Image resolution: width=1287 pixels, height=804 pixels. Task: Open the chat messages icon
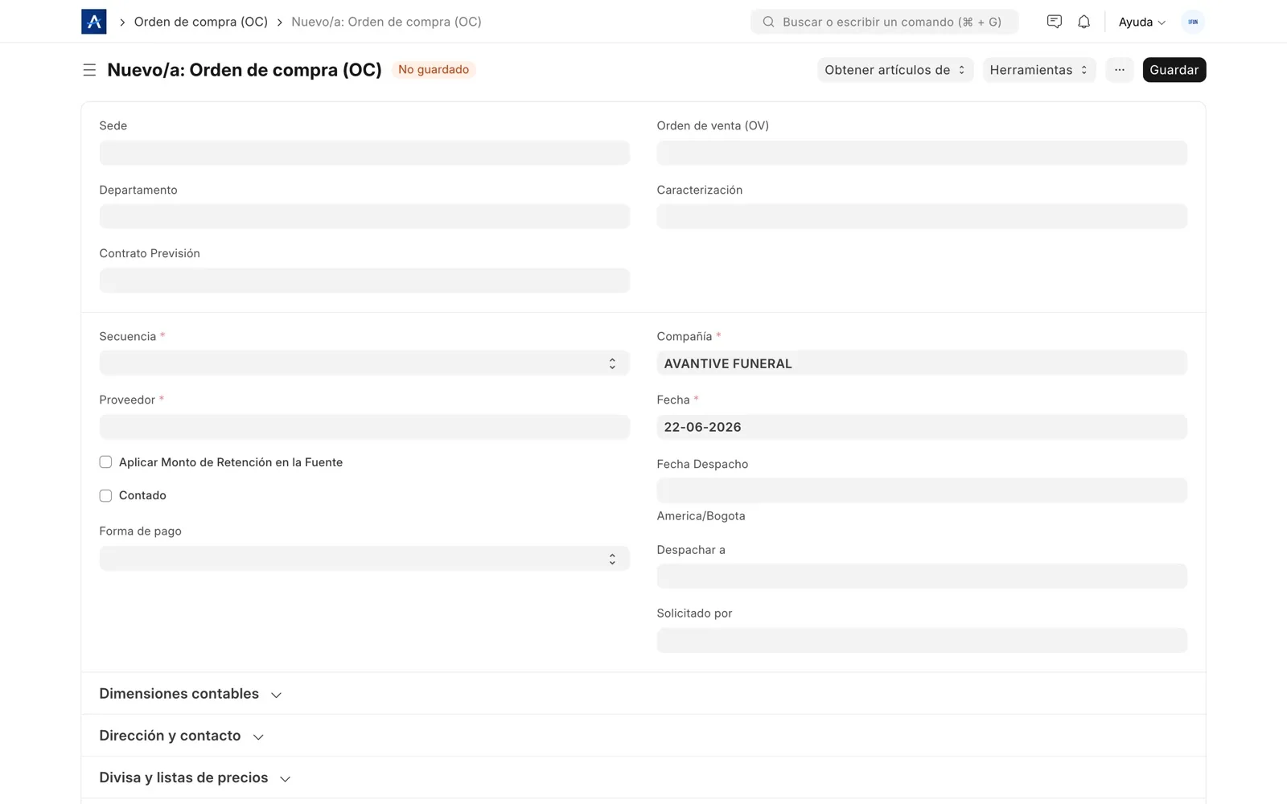(1054, 22)
